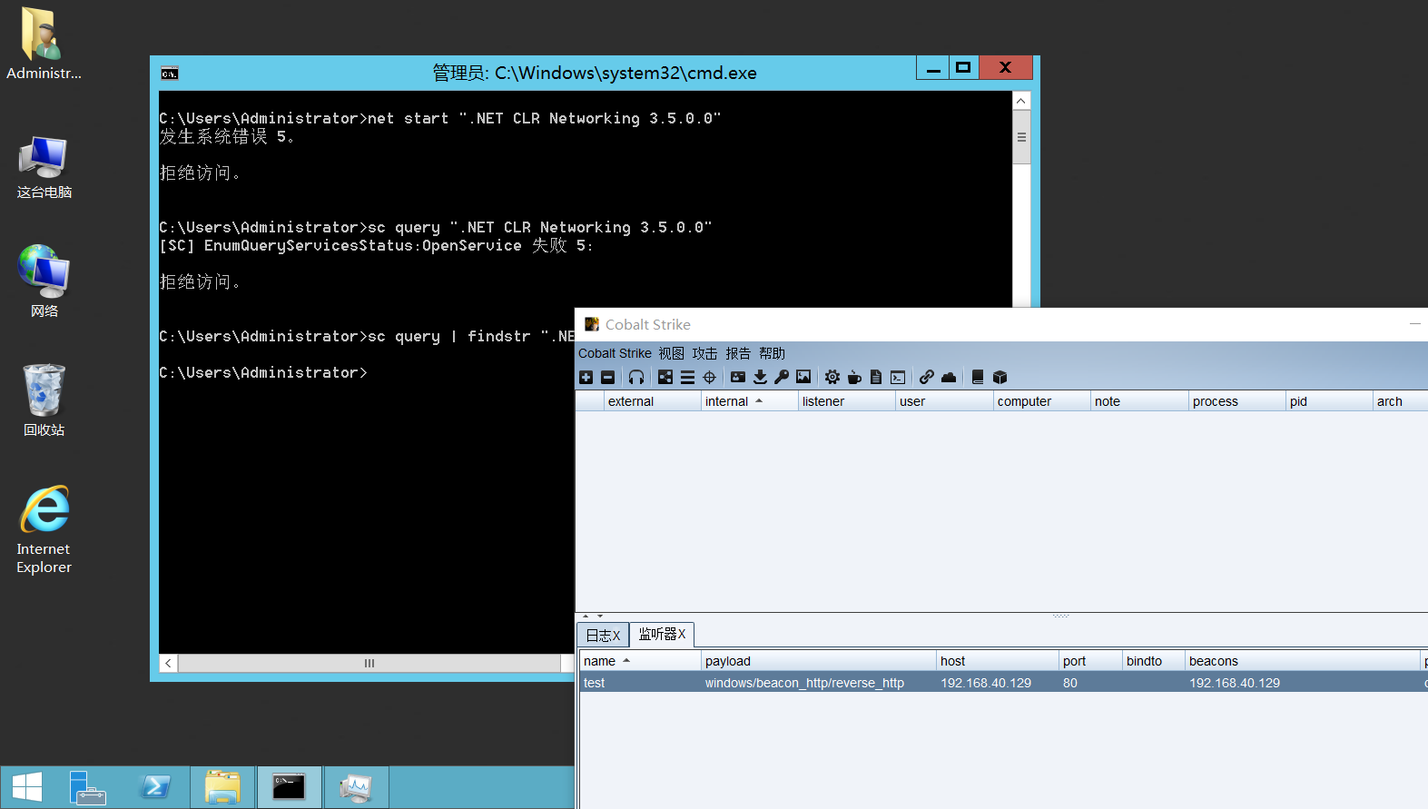Click the document Office macro icon

(x=876, y=377)
